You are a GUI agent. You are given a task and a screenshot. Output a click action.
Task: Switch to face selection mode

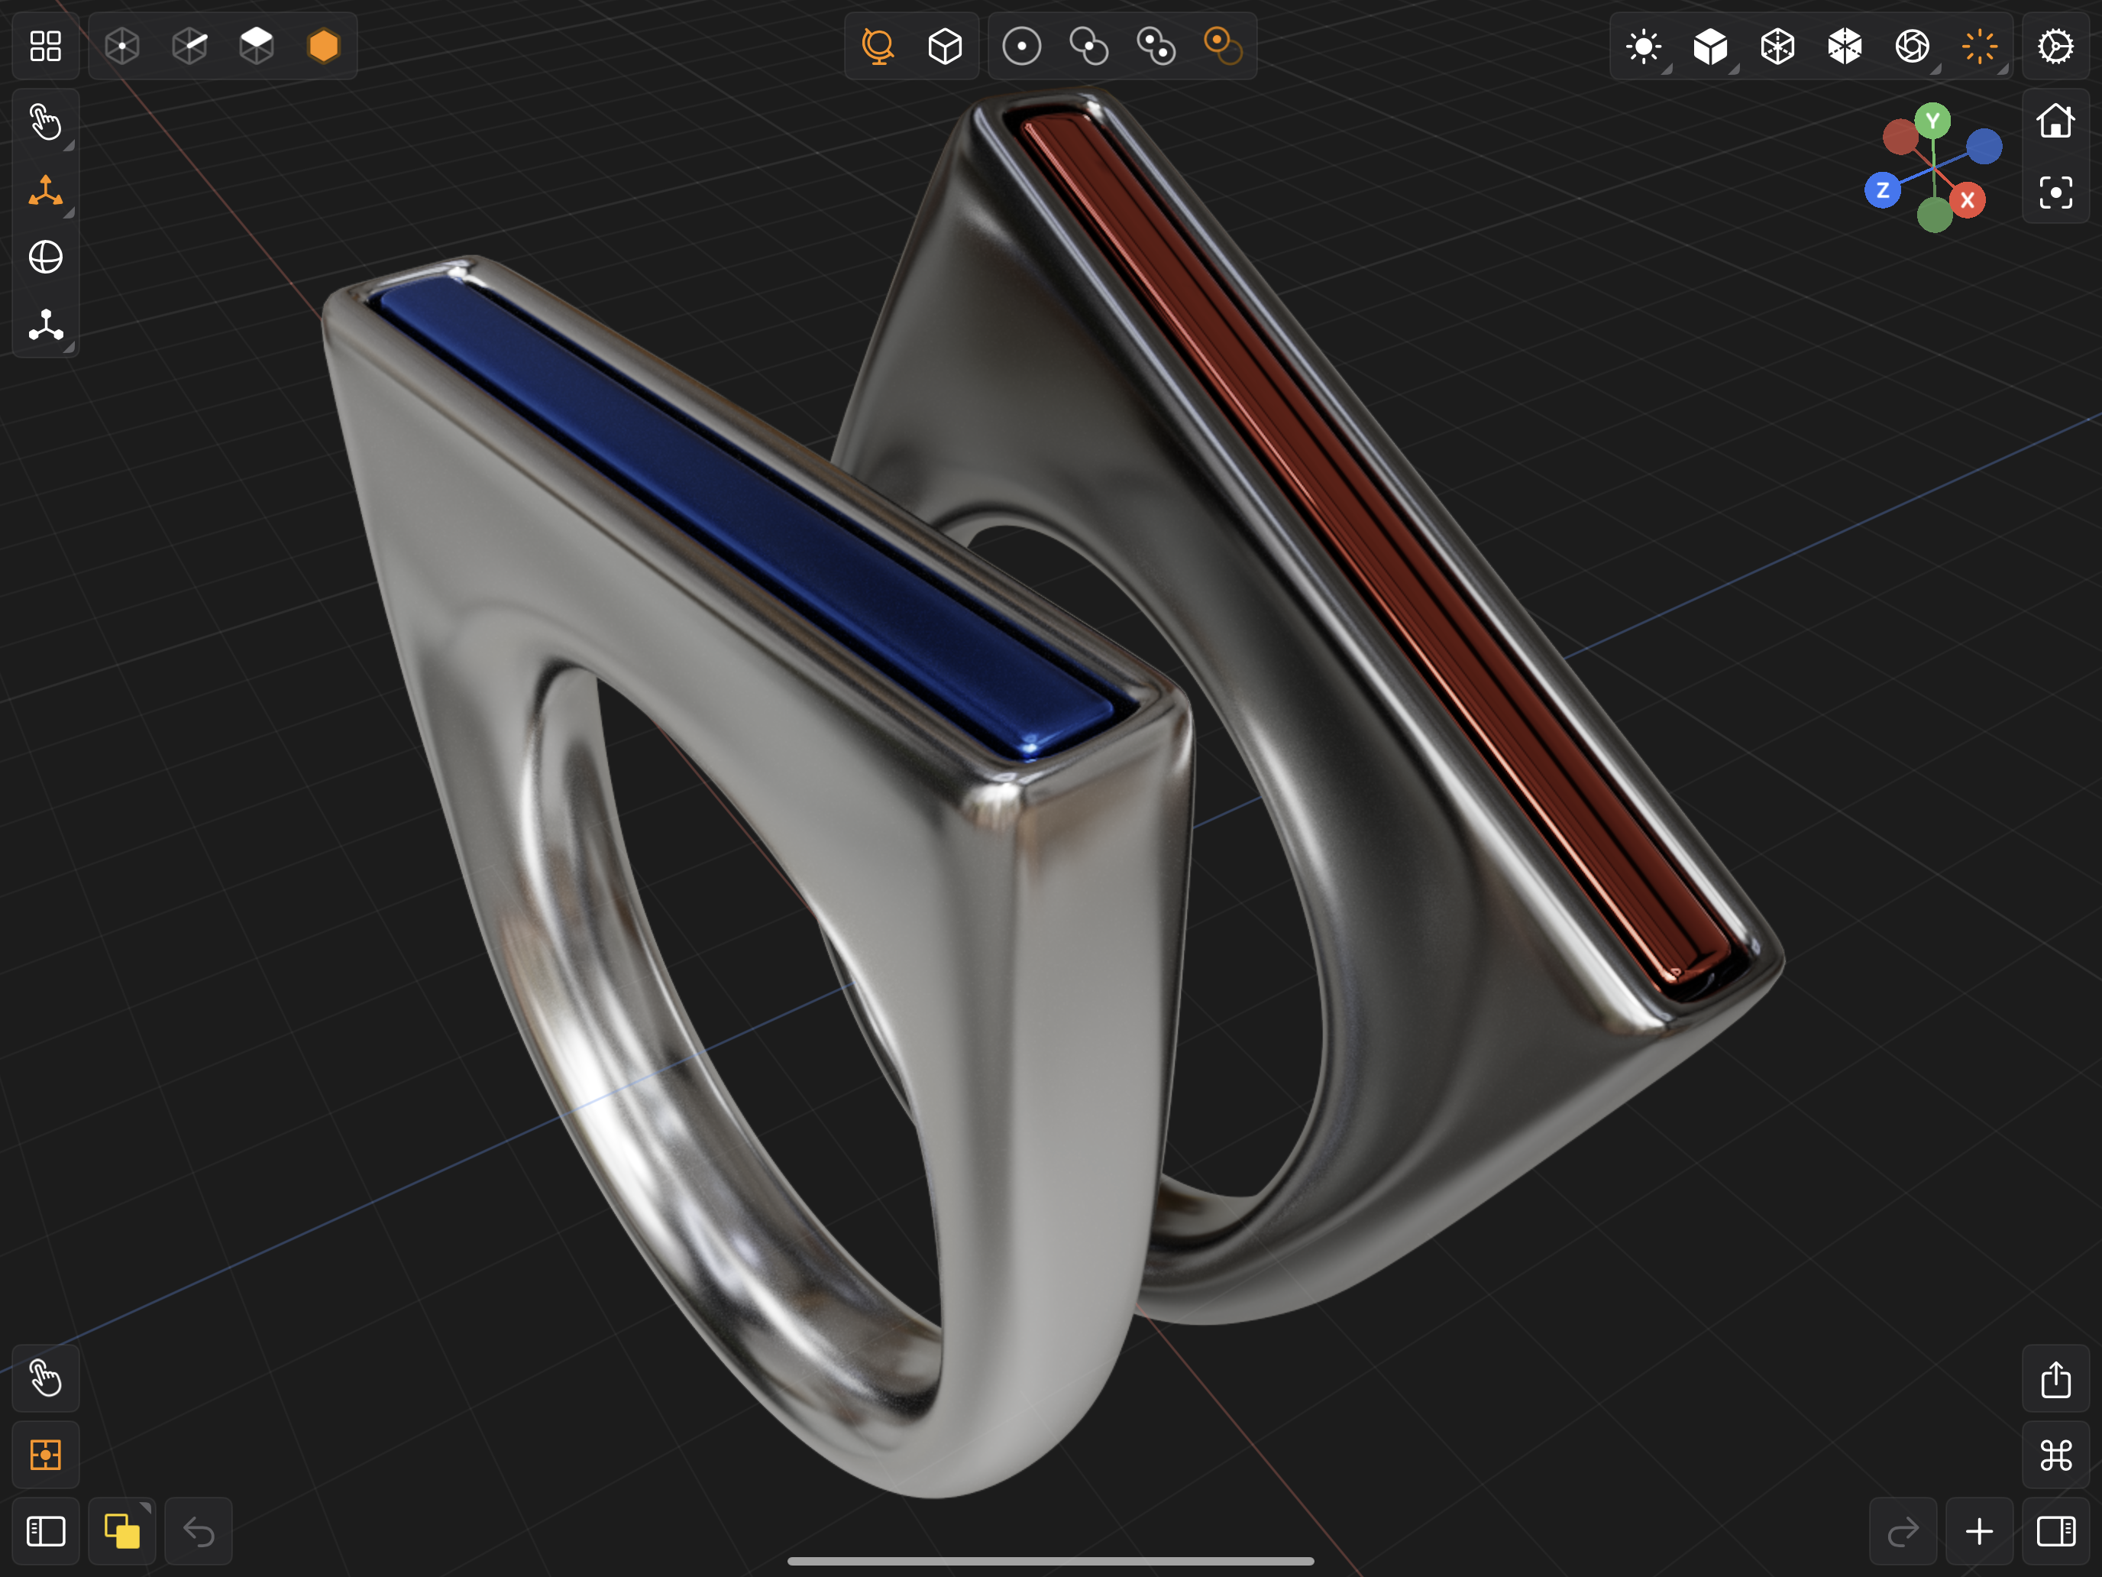click(x=257, y=46)
